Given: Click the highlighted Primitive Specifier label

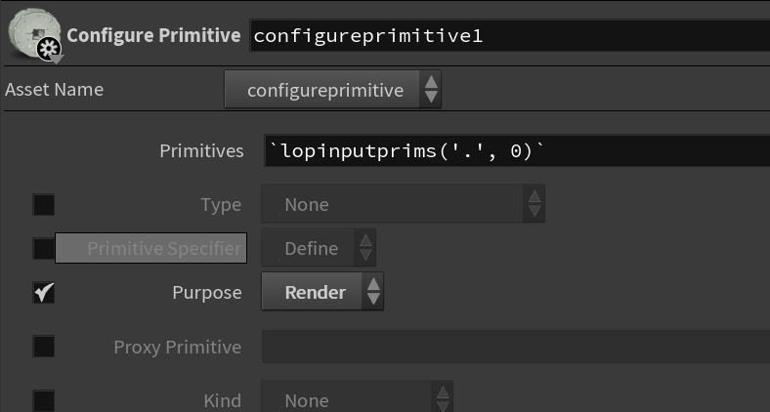Looking at the screenshot, I should (x=150, y=248).
